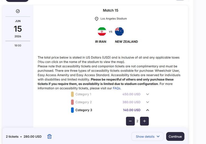Collapse the Category 3 section
The width and height of the screenshot is (206, 144).
148,110
